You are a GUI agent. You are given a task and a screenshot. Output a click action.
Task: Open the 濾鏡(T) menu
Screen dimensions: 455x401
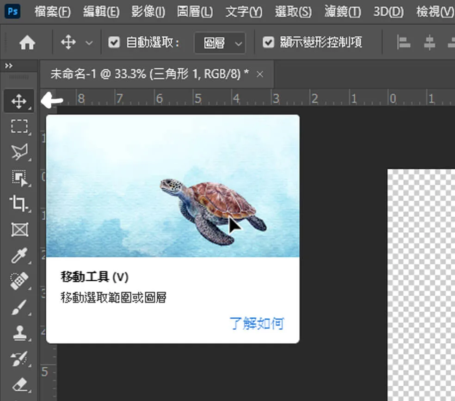[343, 12]
